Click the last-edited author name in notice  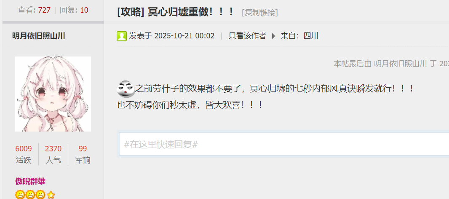(x=400, y=64)
